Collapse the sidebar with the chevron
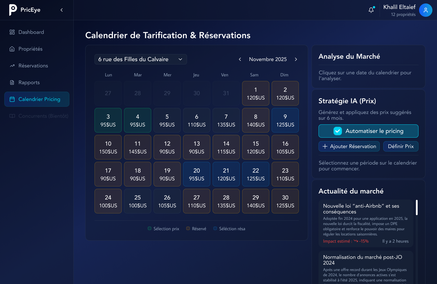437x284 pixels. (x=62, y=10)
